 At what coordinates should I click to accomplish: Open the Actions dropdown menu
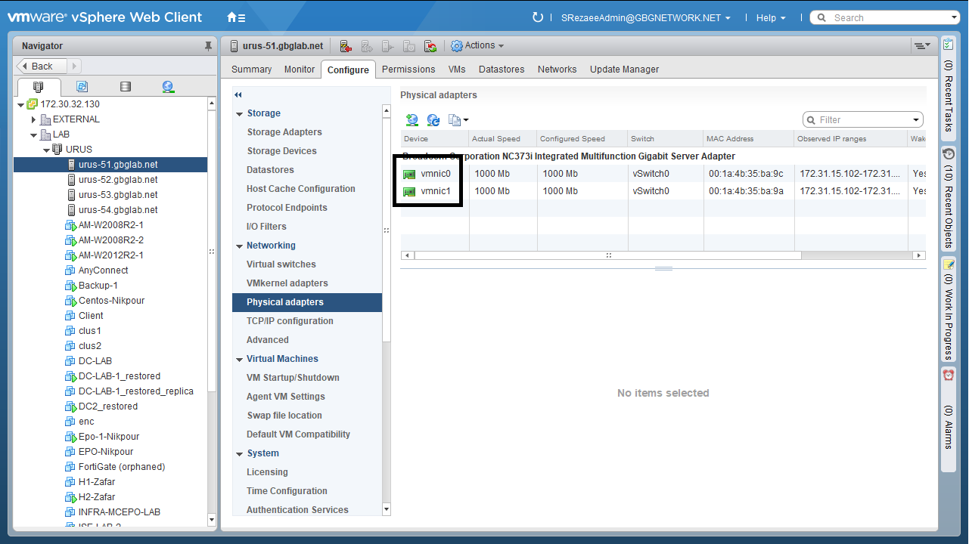pyautogui.click(x=477, y=46)
